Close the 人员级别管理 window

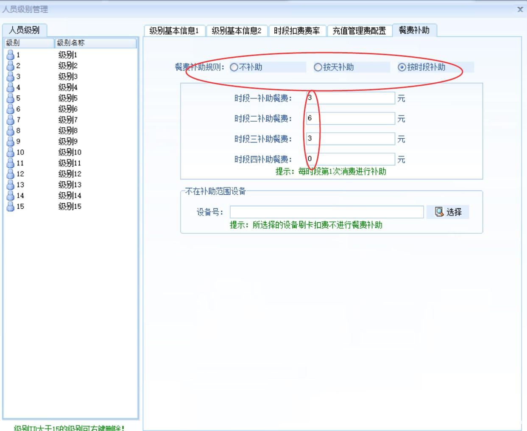[x=520, y=9]
